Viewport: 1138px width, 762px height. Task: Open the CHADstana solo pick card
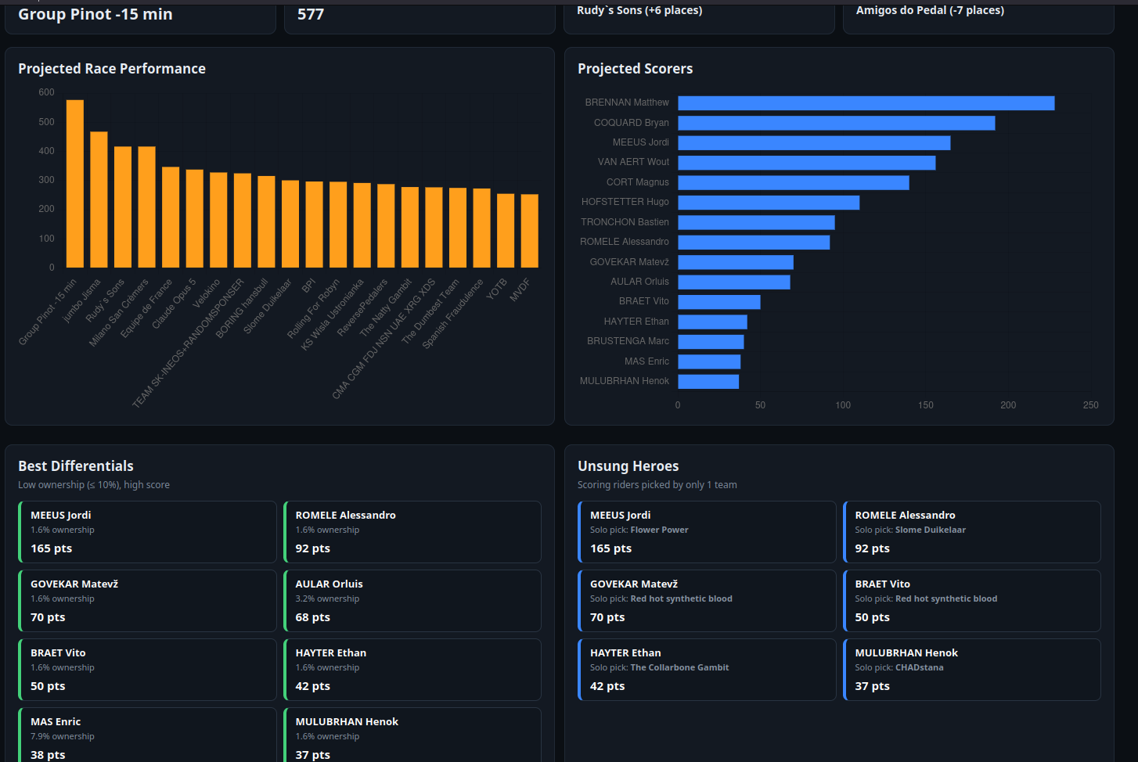[x=972, y=670]
